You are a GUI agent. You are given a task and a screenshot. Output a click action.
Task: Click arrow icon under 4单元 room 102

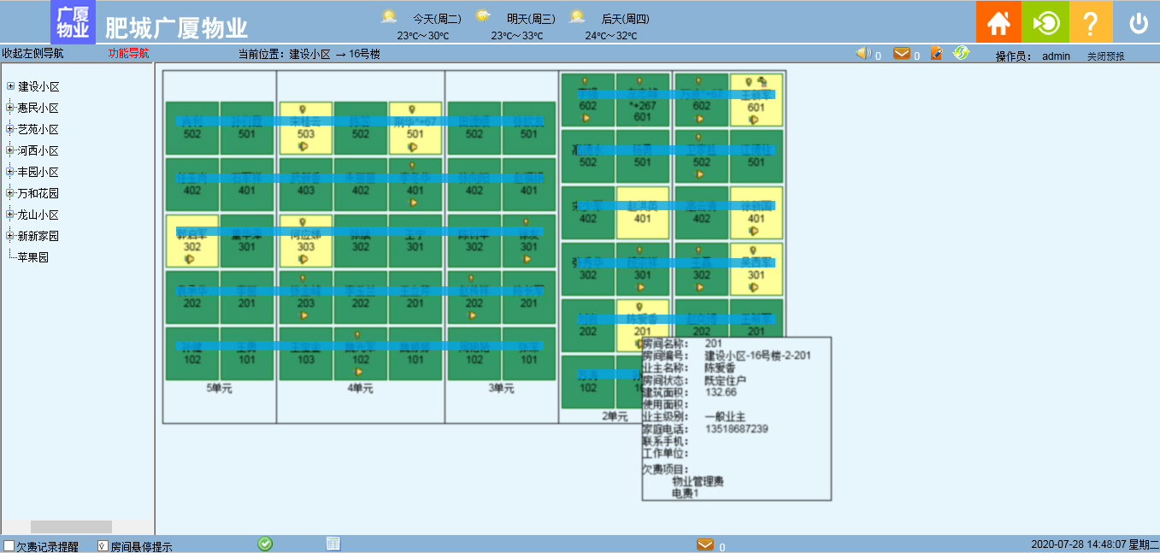358,372
